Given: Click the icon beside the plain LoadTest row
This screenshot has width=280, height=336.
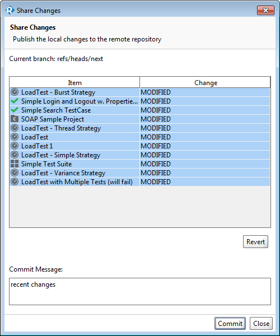Looking at the screenshot, I should click(x=15, y=137).
